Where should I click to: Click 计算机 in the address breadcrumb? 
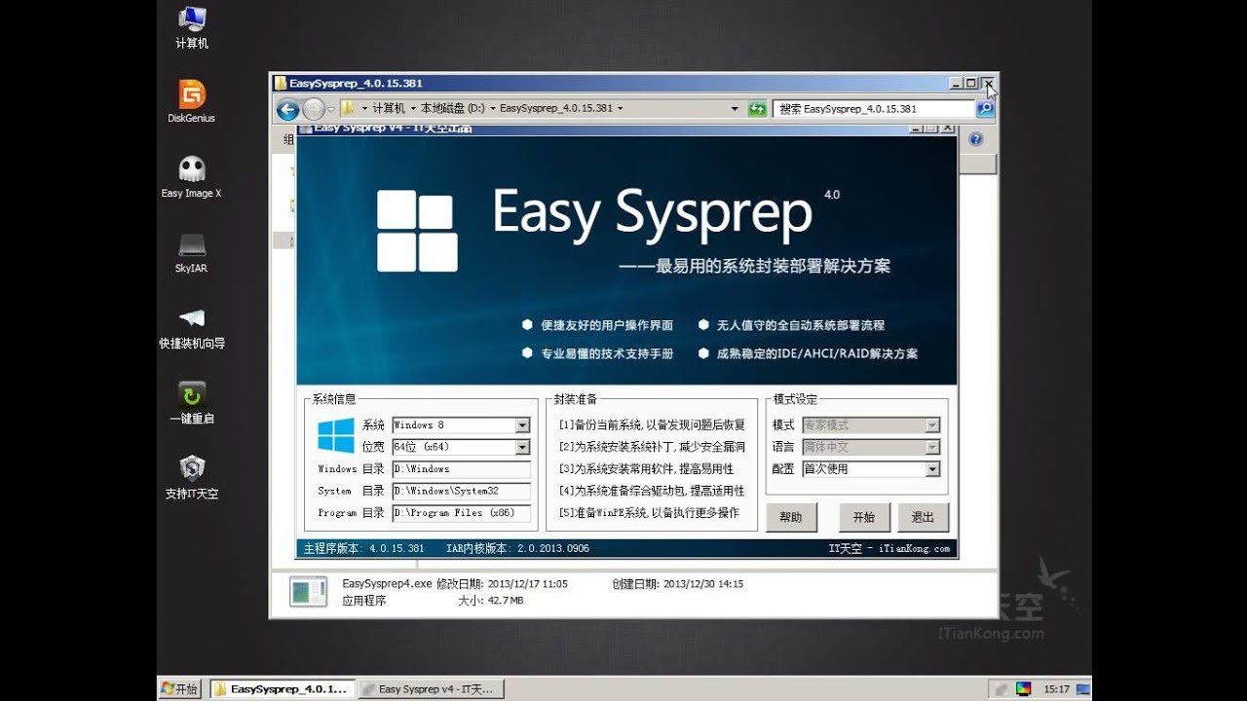[x=388, y=109]
